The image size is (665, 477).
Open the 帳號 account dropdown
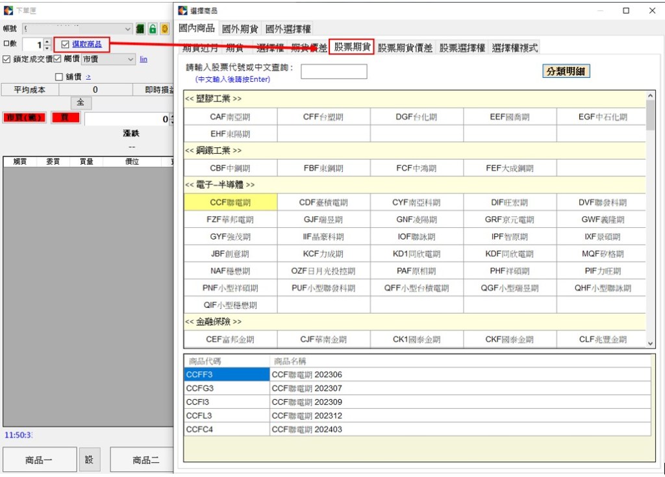128,29
